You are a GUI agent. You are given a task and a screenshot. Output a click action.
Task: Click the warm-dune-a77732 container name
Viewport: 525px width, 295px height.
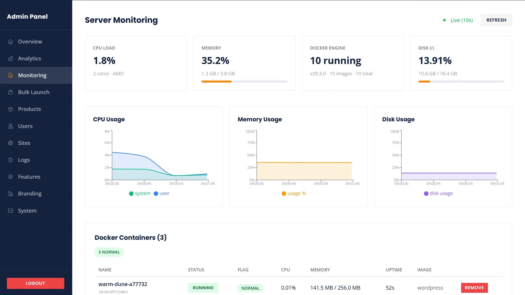[x=123, y=284]
